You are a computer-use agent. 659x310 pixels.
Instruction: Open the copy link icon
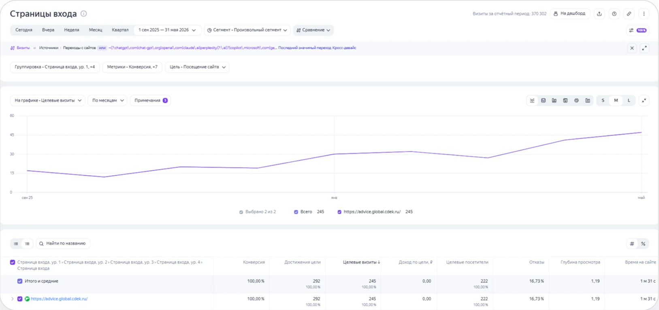click(629, 14)
